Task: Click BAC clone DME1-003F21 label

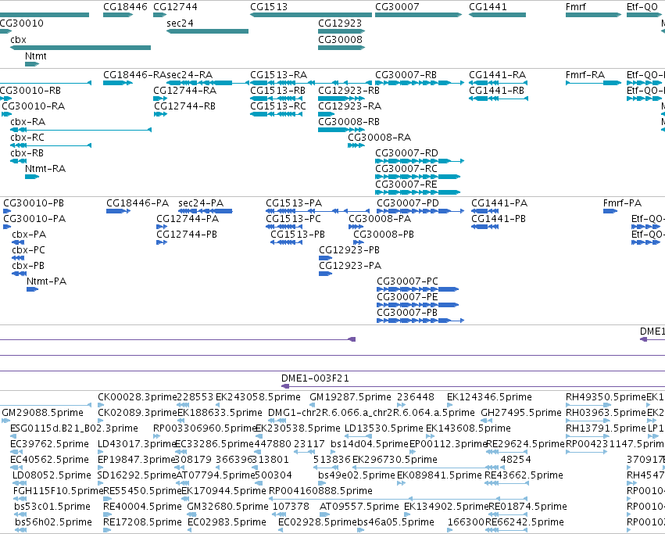Action: (315, 378)
